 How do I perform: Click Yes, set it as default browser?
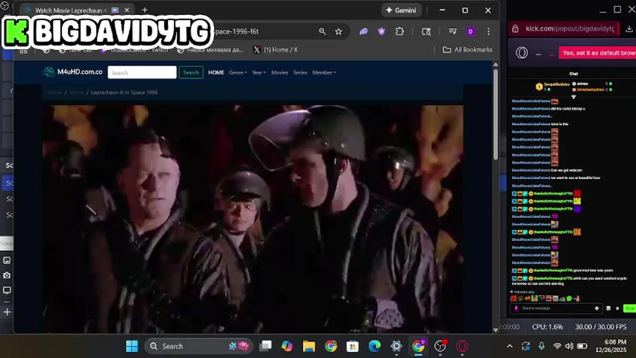click(598, 53)
